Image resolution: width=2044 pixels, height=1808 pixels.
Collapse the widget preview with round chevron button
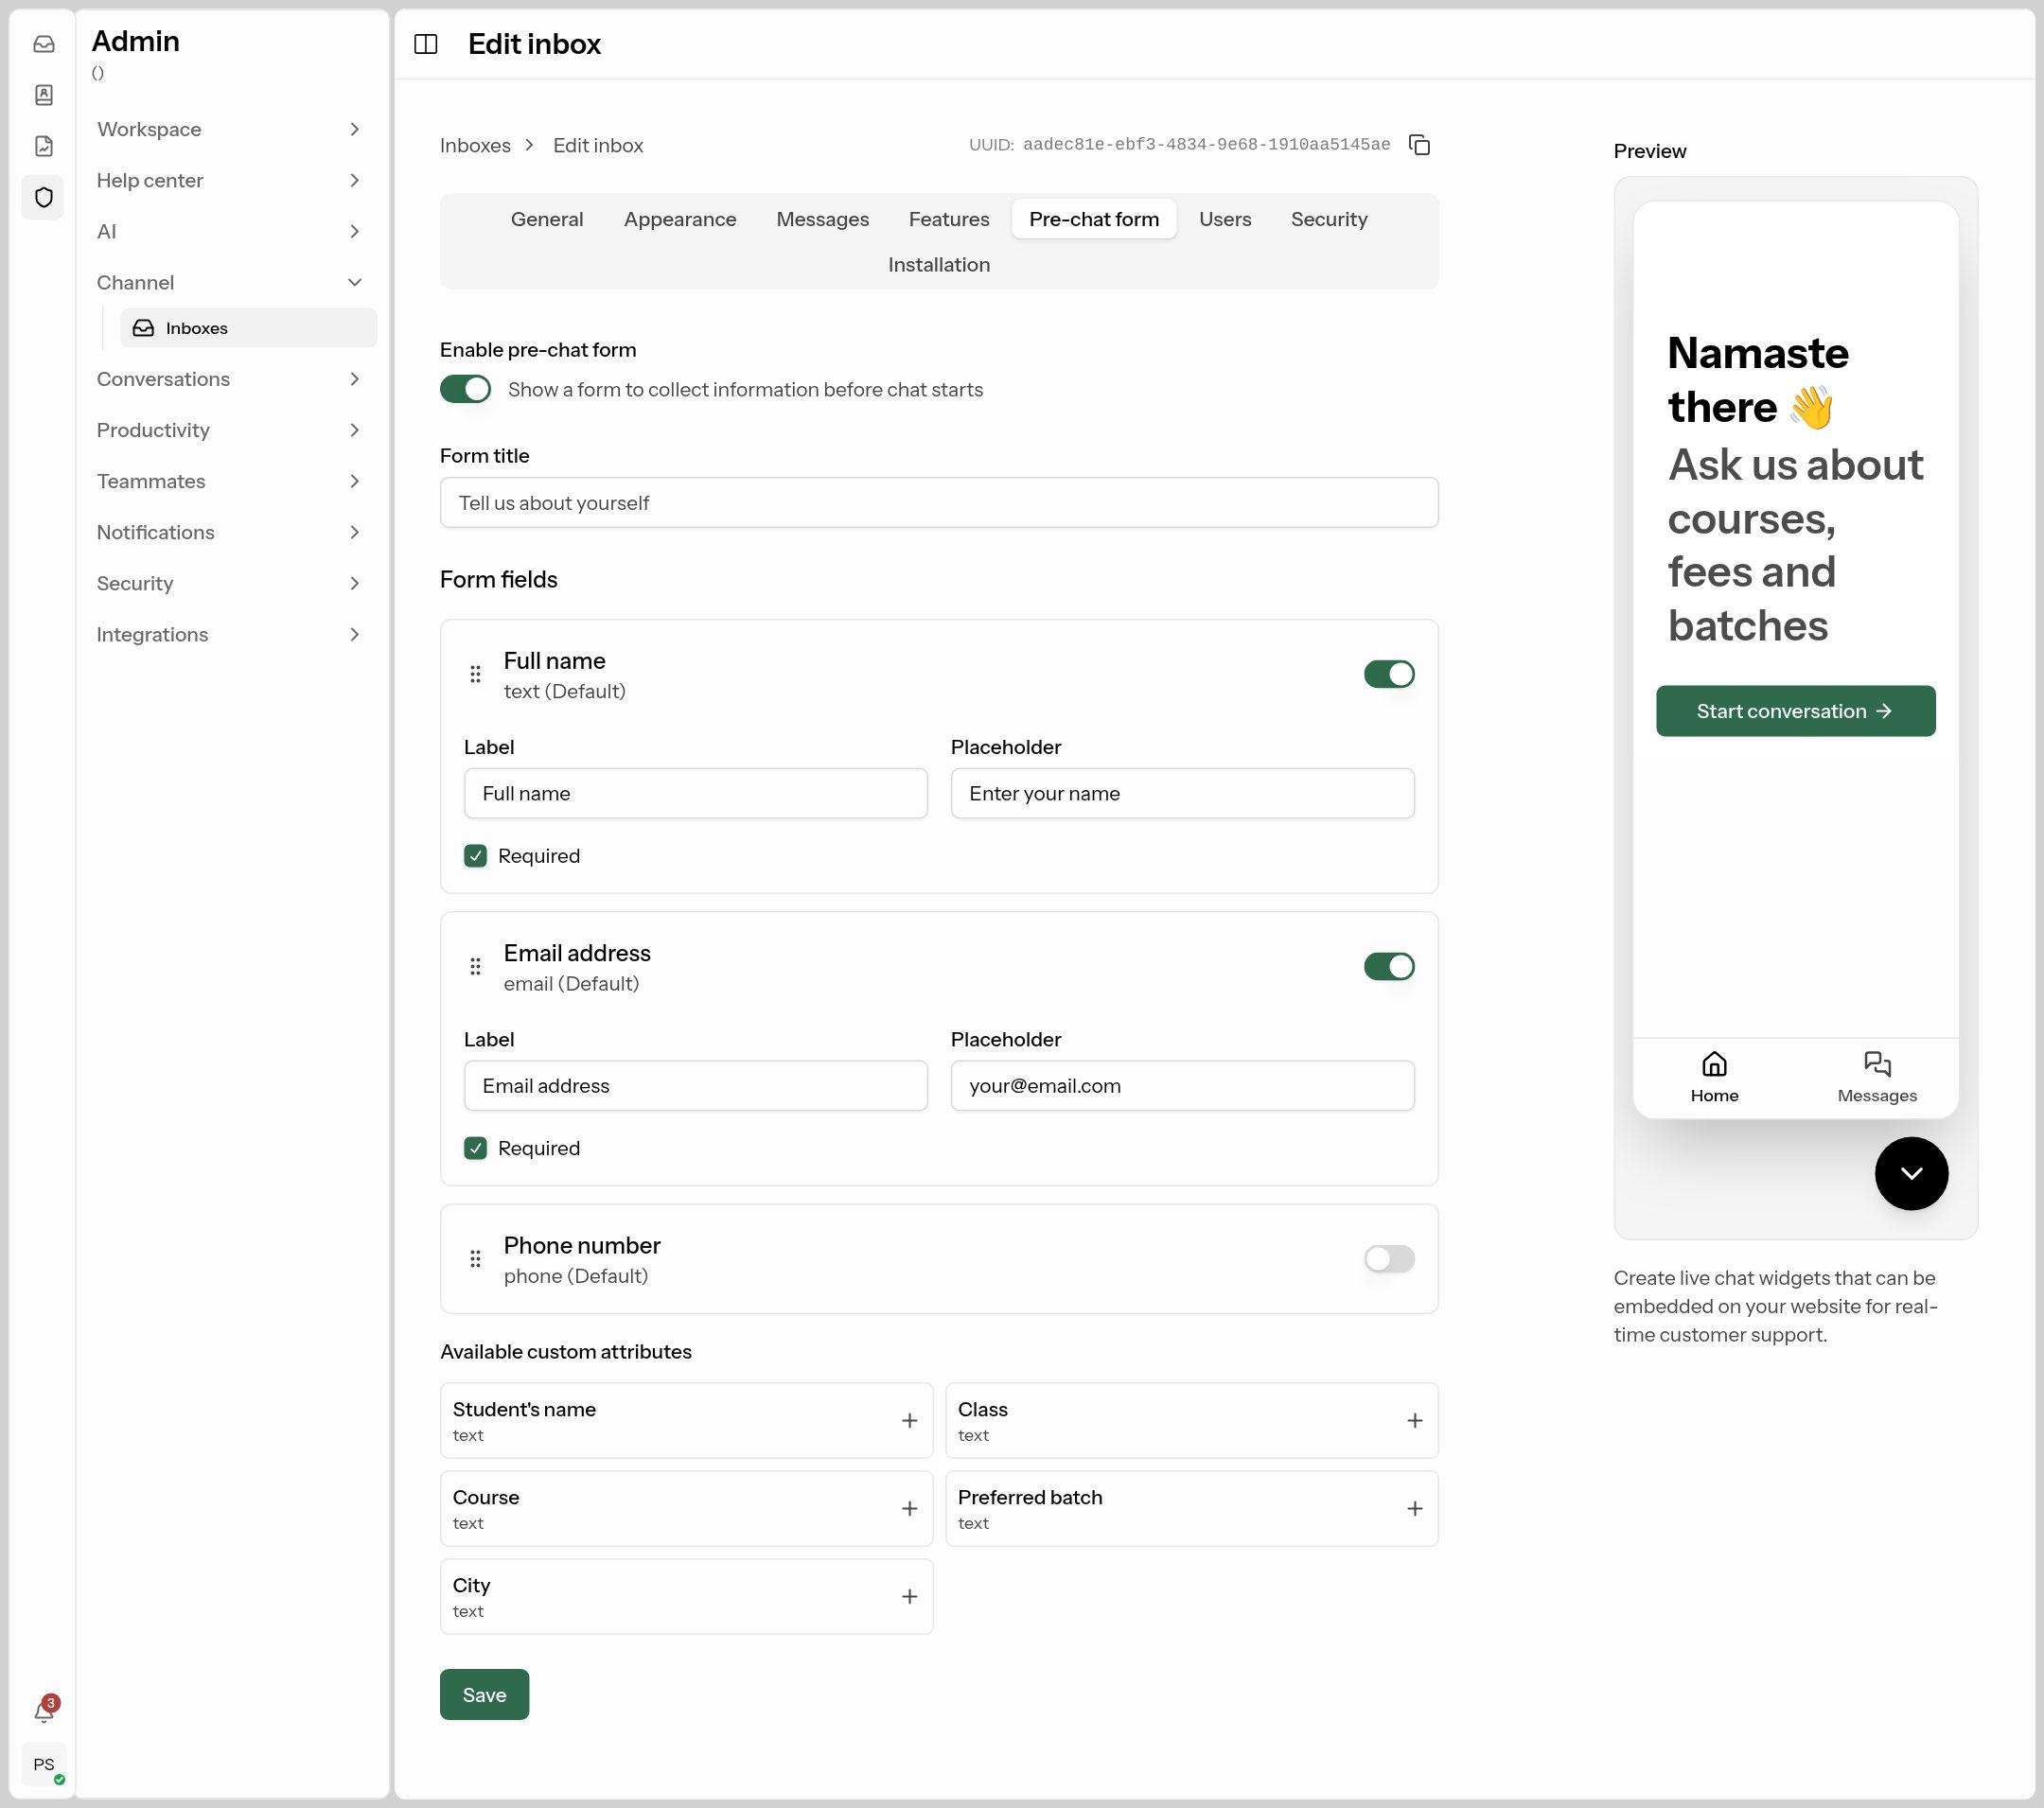coord(1911,1174)
